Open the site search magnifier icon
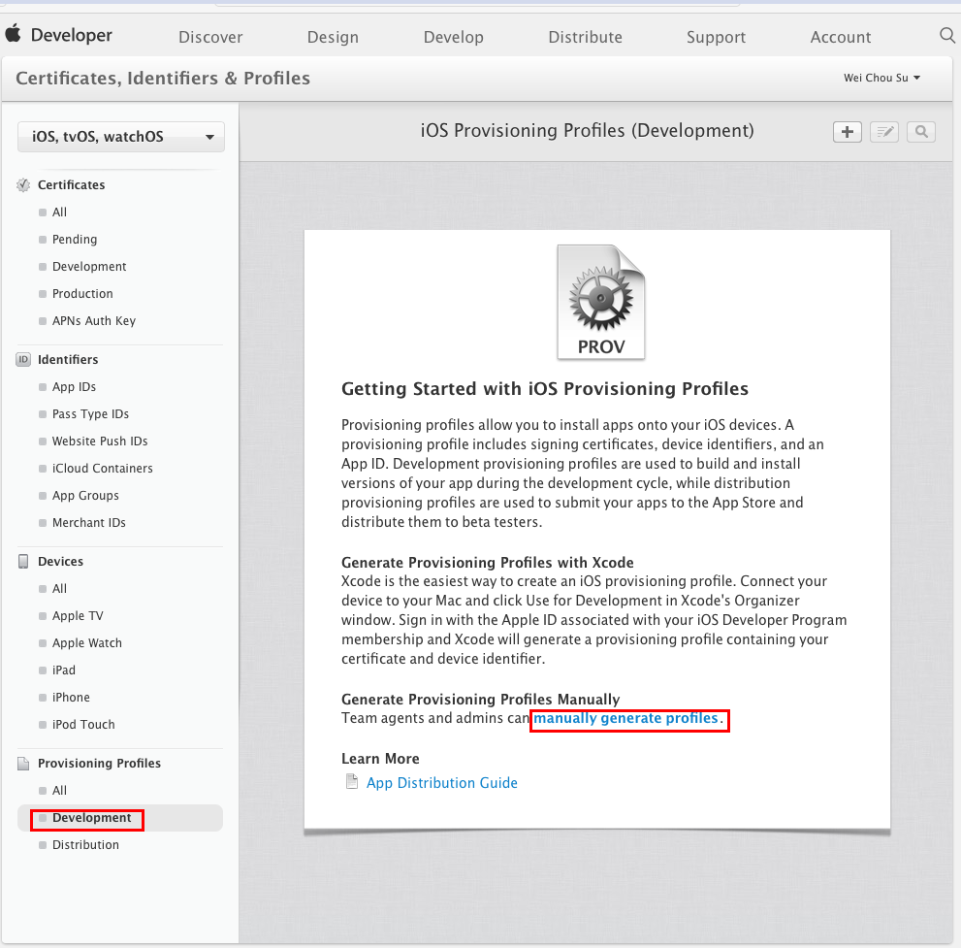The image size is (961, 948). (x=946, y=36)
